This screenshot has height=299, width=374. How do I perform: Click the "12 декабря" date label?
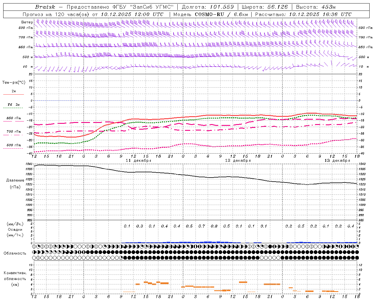[238, 161]
